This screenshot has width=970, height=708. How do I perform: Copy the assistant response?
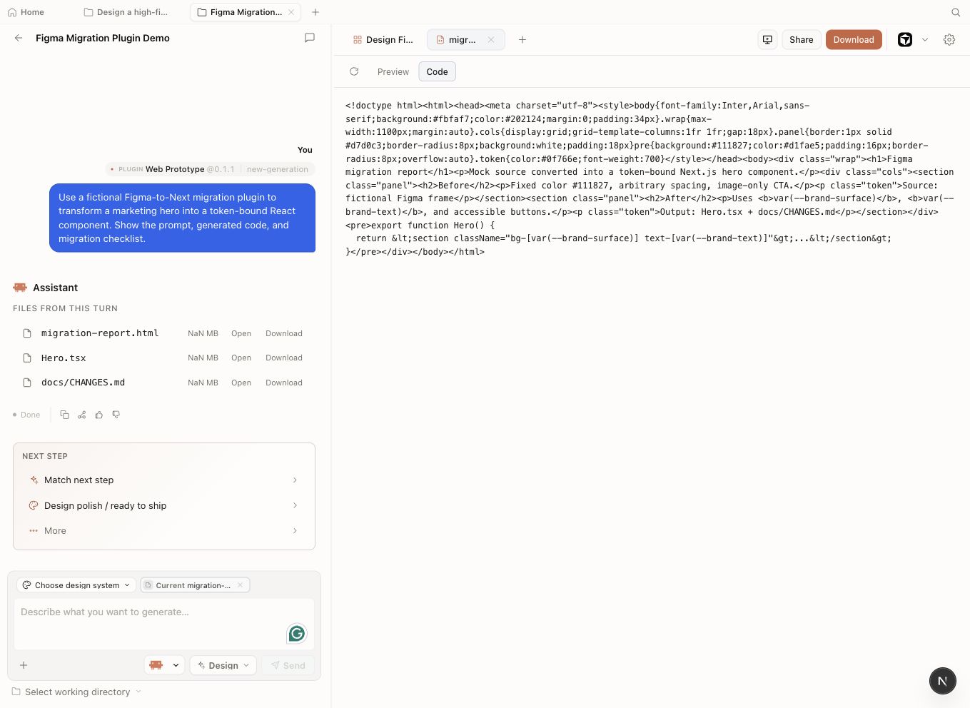64,415
